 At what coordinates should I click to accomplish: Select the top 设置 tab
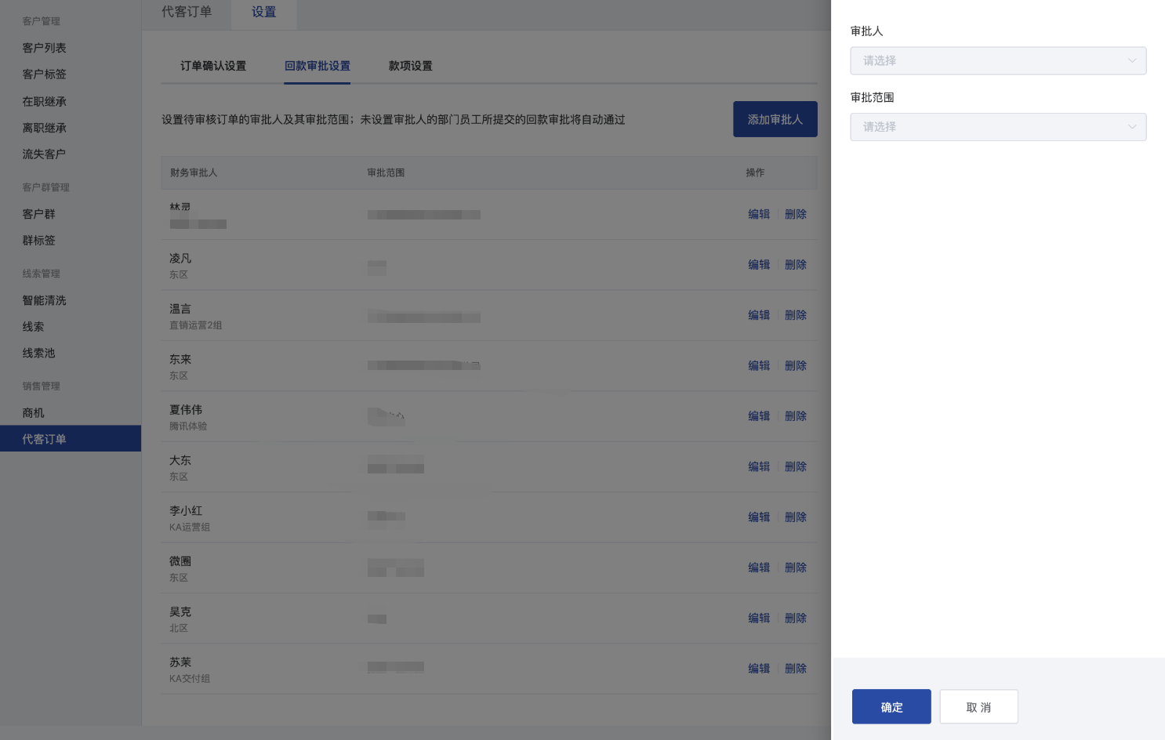click(x=264, y=12)
